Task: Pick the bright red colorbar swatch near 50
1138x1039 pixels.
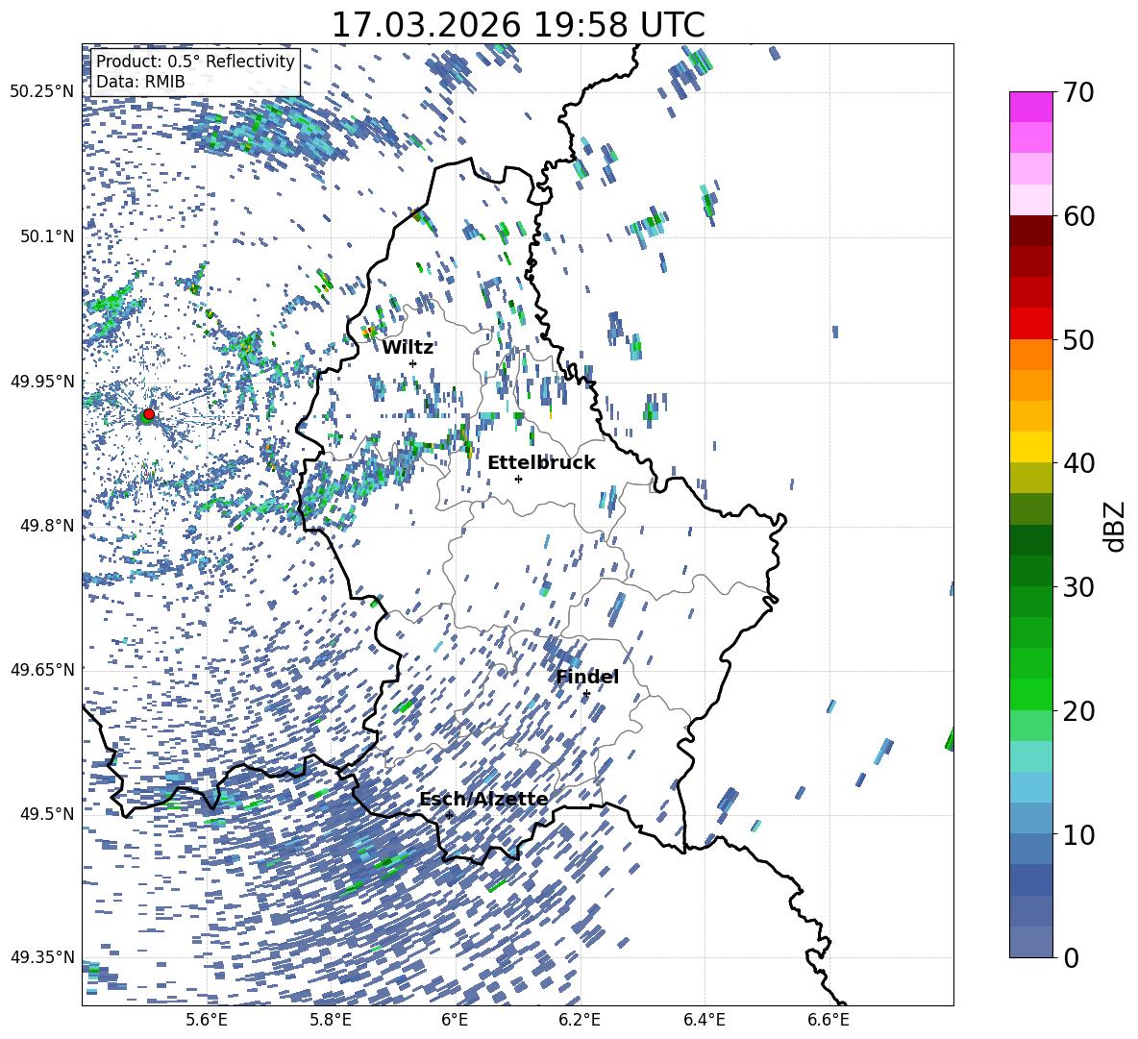Action: [x=1031, y=323]
